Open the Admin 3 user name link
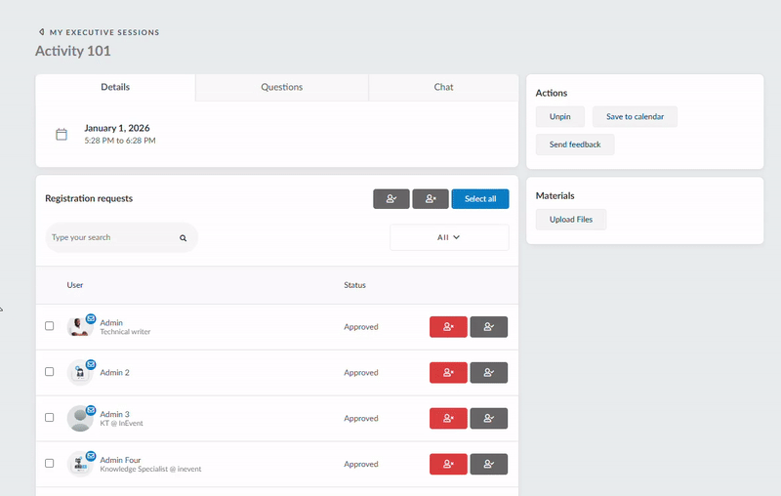The image size is (781, 496). [x=114, y=414]
